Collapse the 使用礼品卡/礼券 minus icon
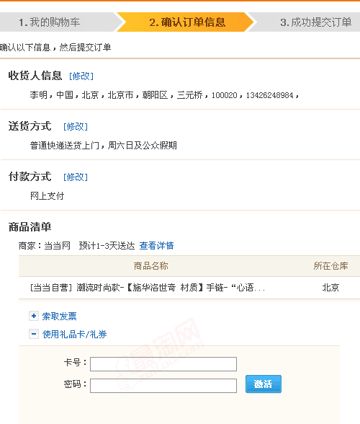The image size is (360, 424). pos(34,334)
